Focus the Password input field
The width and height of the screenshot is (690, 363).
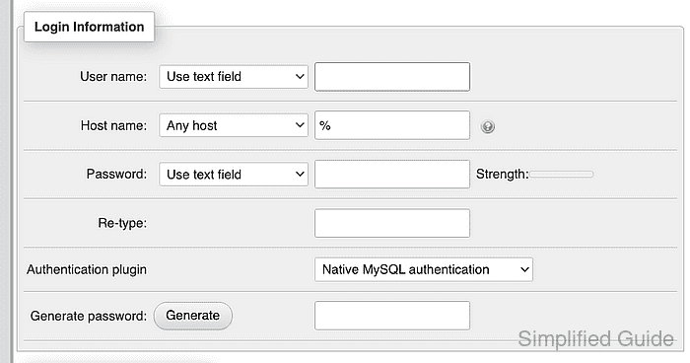[392, 175]
